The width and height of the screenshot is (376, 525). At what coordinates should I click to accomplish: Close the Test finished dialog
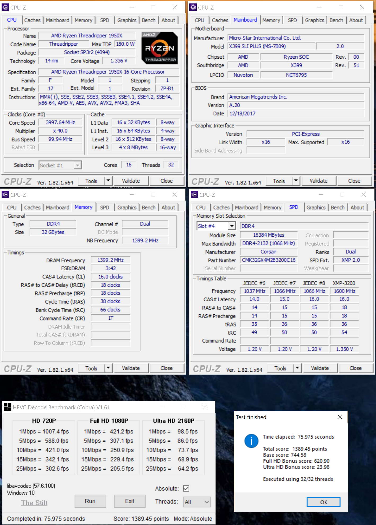tap(340, 417)
